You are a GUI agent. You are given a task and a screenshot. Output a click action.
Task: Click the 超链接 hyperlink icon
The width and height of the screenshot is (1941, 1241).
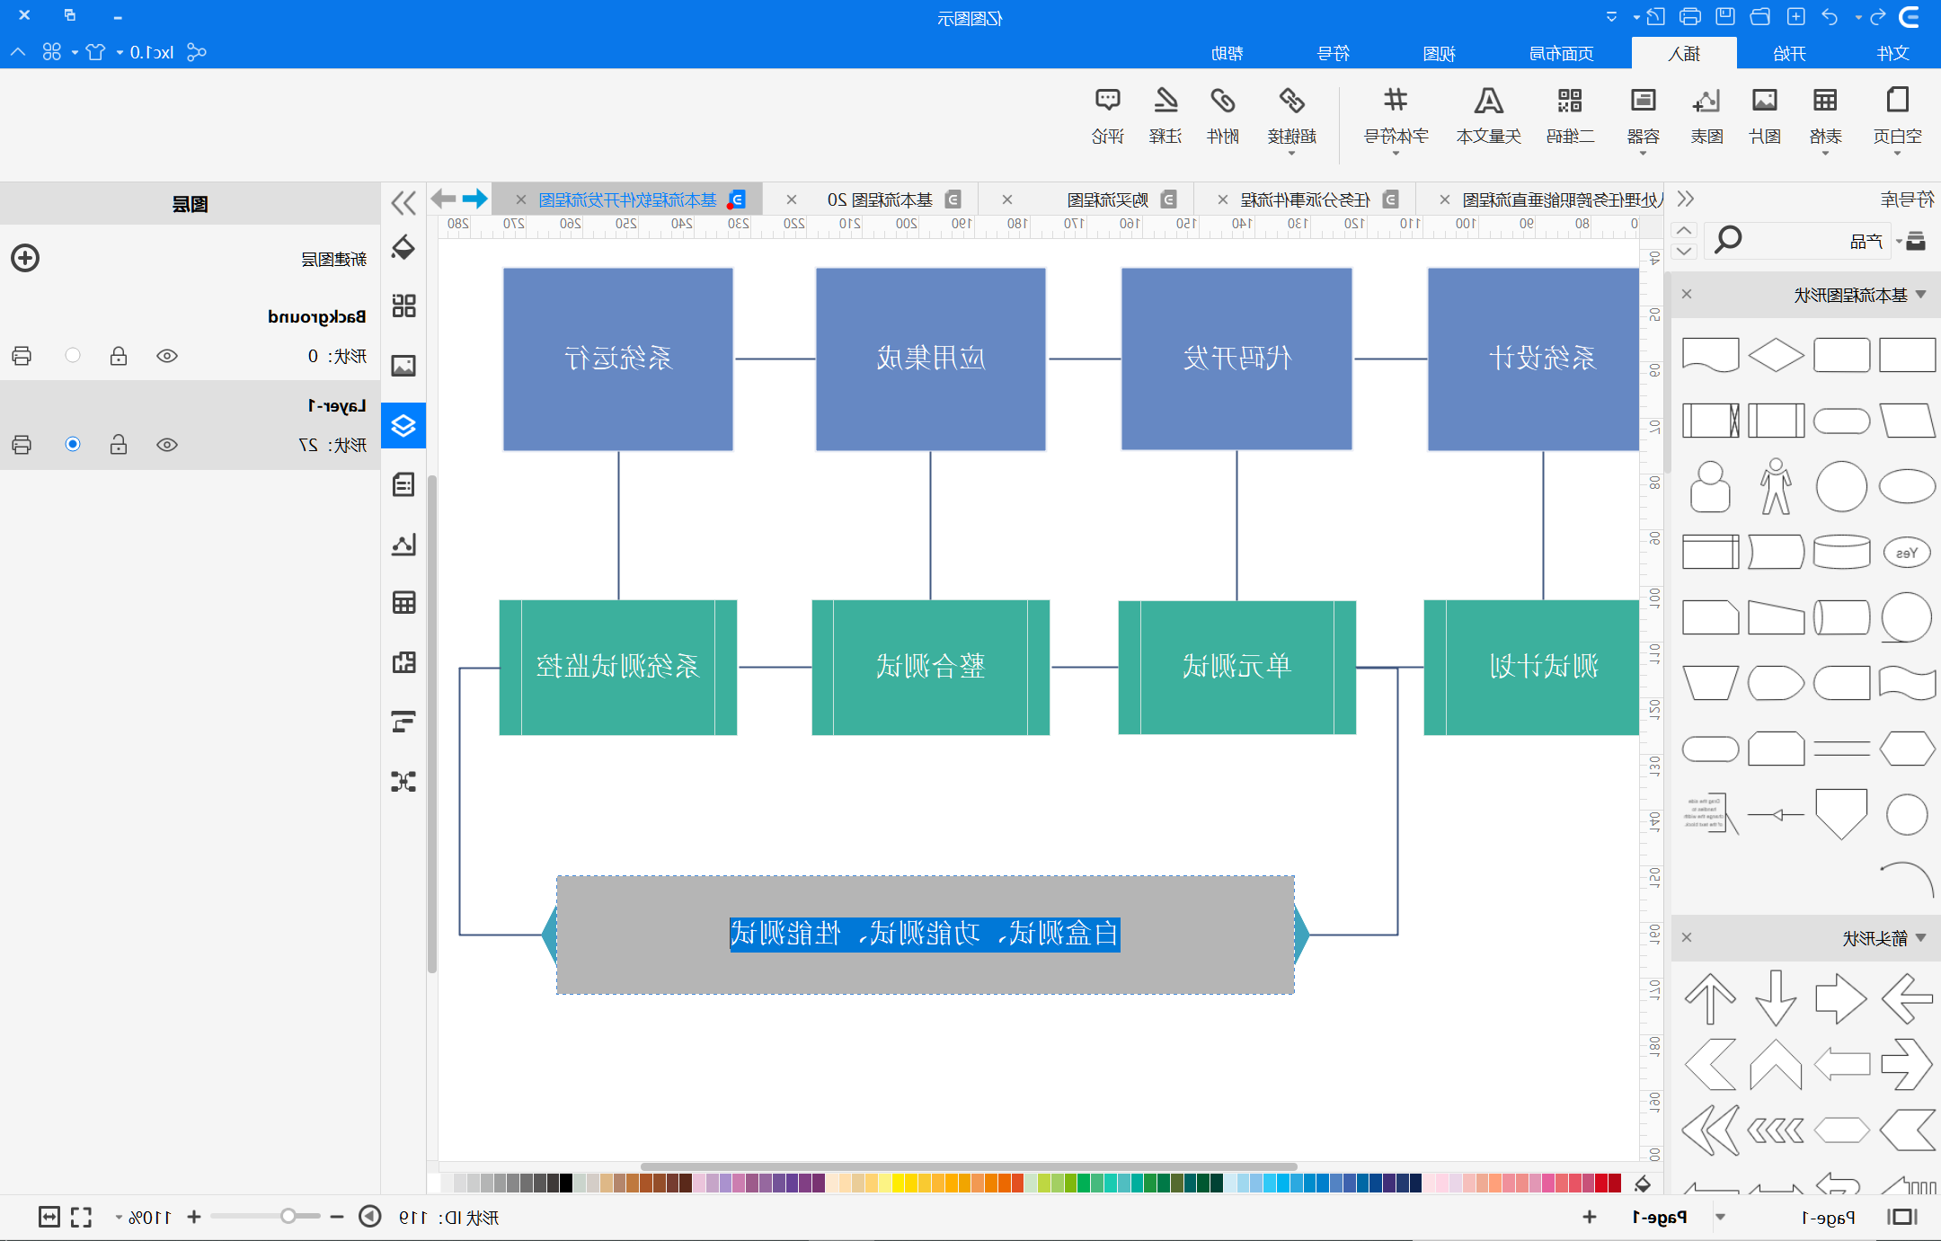click(x=1291, y=101)
